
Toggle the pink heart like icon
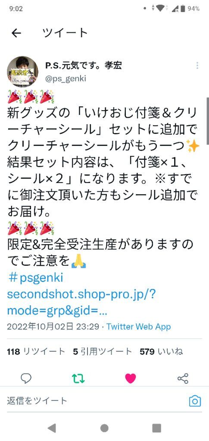point(131,379)
